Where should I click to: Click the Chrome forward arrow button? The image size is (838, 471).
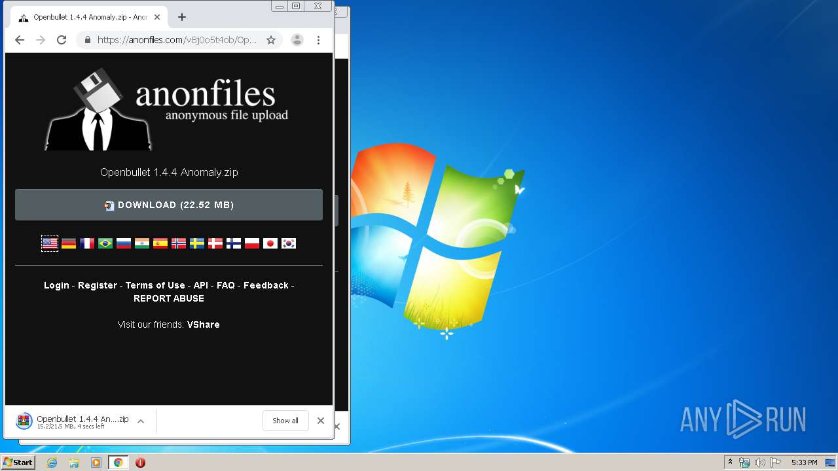(41, 40)
